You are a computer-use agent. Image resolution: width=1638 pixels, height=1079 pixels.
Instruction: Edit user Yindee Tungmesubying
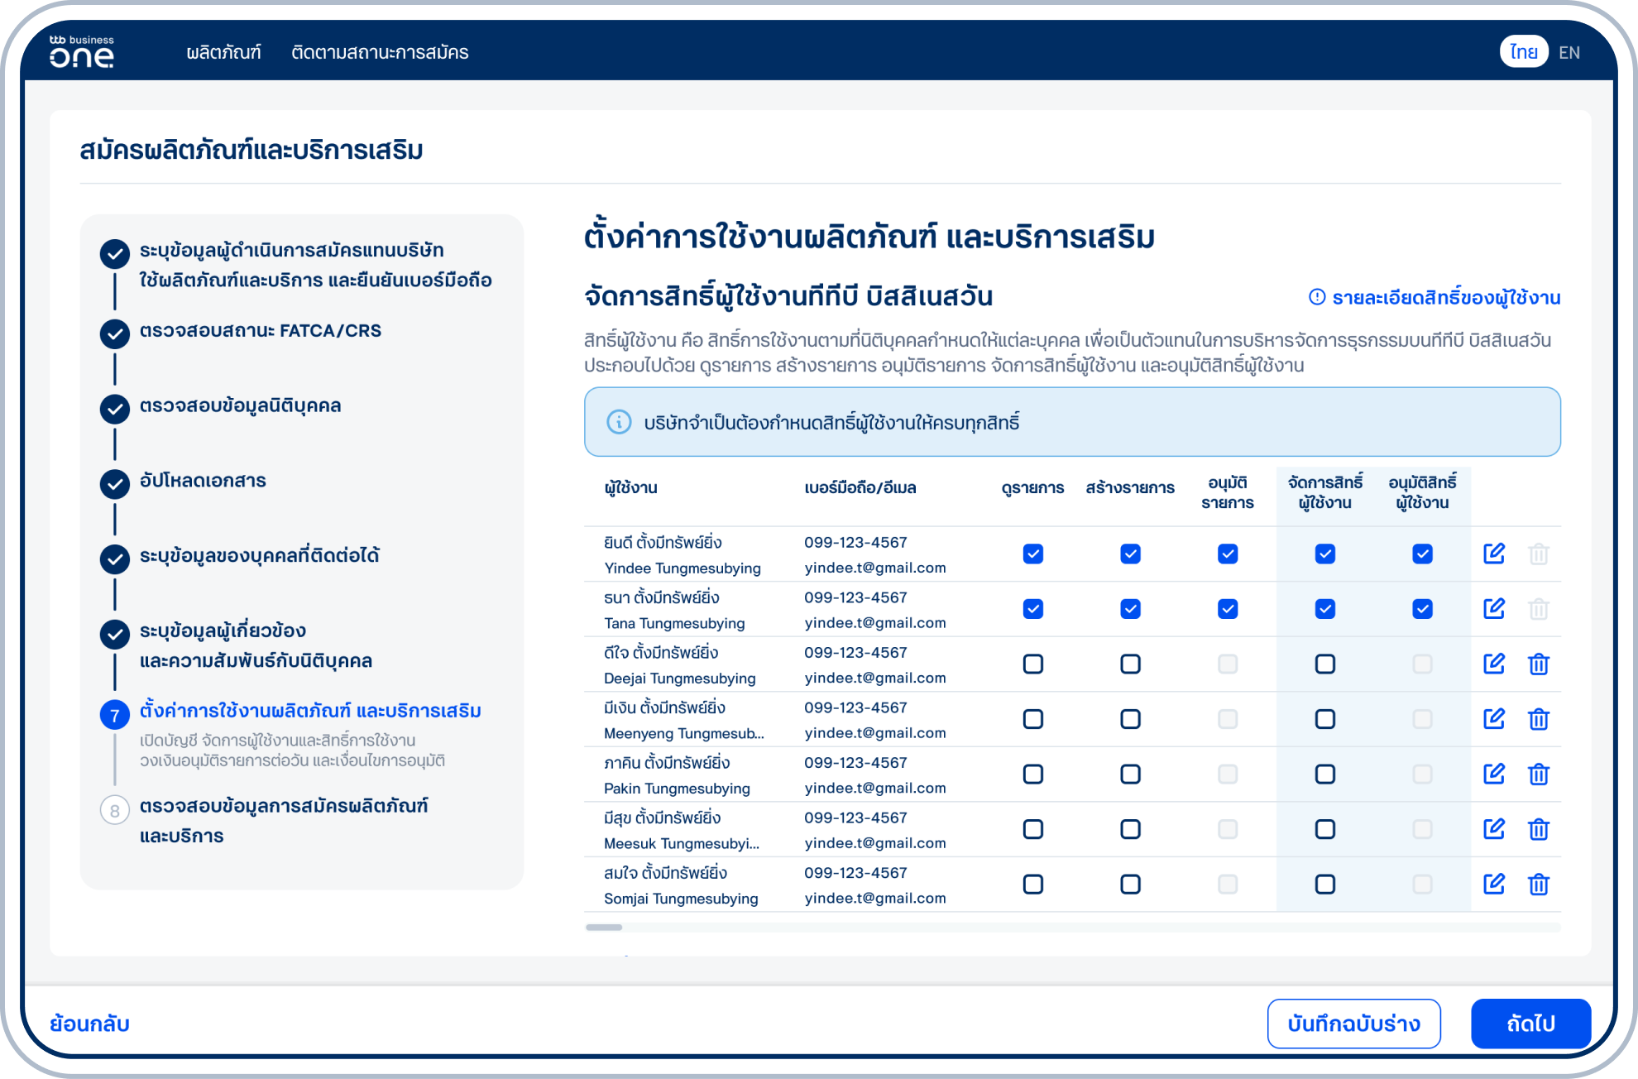[x=1494, y=554]
